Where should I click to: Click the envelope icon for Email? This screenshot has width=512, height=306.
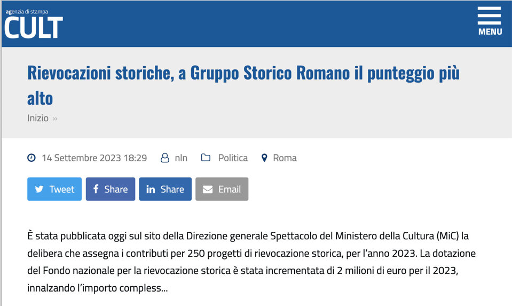[208, 189]
